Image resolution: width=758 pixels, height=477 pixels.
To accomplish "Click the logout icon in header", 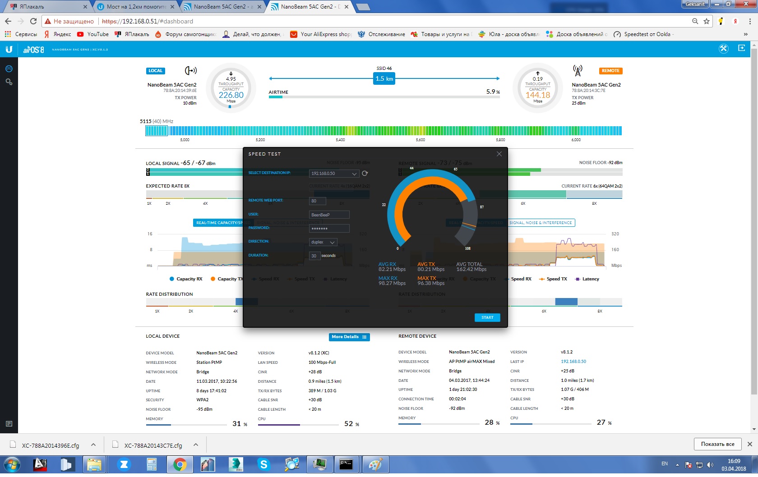I will click(x=741, y=48).
